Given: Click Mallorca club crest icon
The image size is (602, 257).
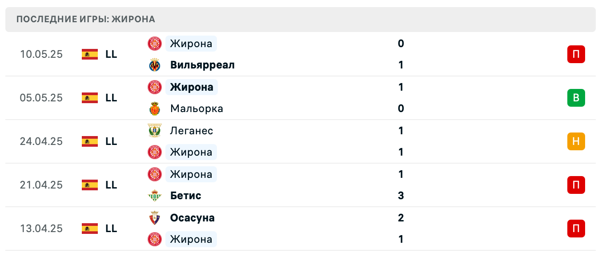Looking at the screenshot, I should tap(155, 109).
